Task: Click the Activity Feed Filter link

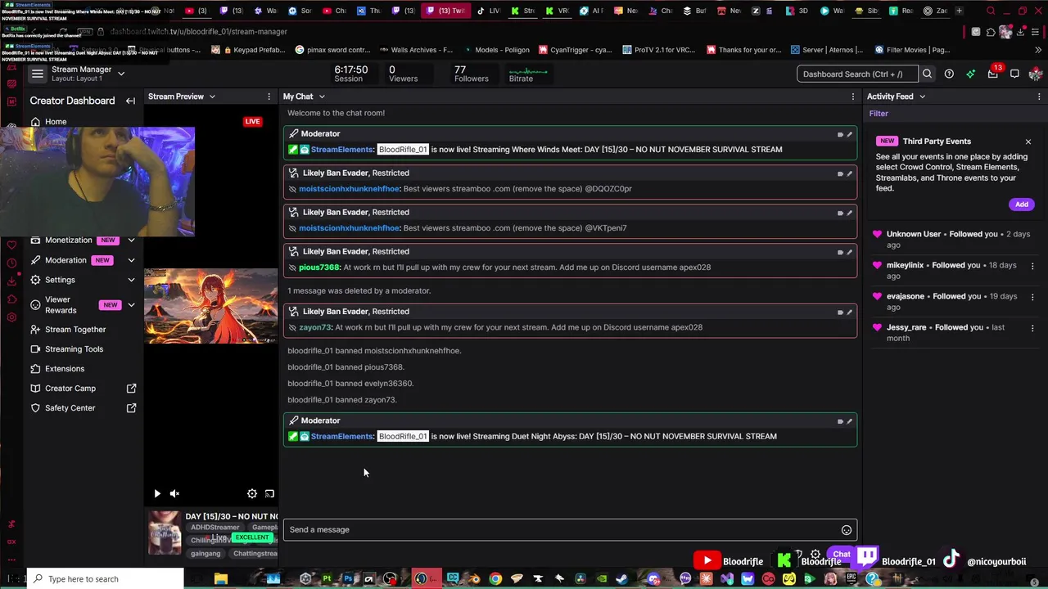Action: tap(879, 114)
